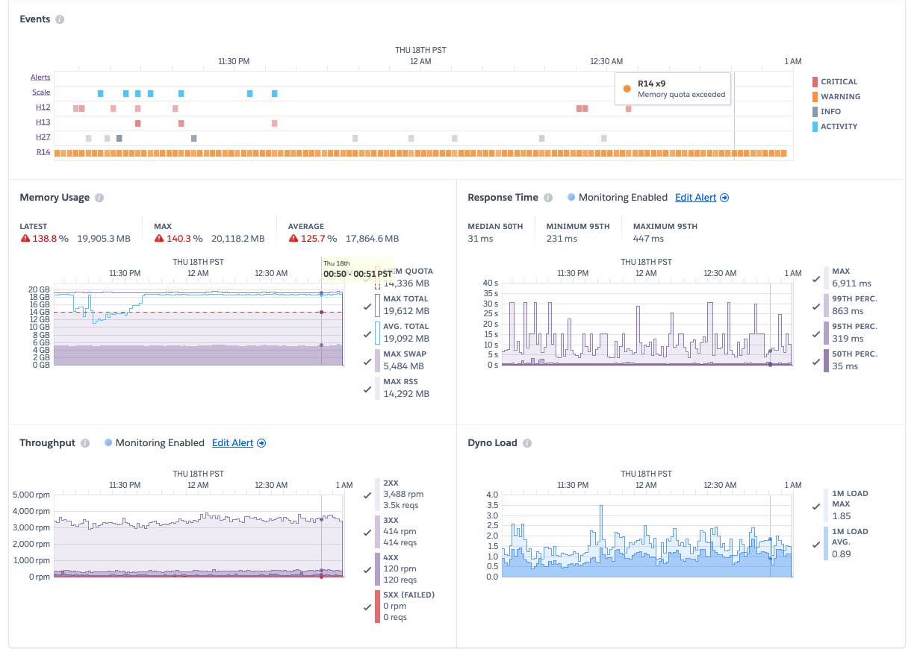
Task: Click the orange dot in R14 x9 tooltip
Action: point(627,88)
